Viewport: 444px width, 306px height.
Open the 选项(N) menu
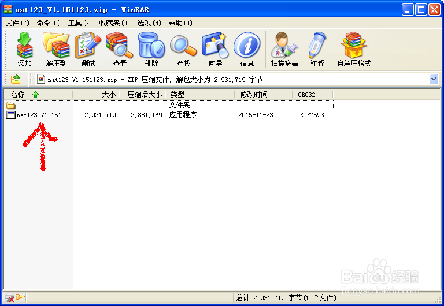149,23
